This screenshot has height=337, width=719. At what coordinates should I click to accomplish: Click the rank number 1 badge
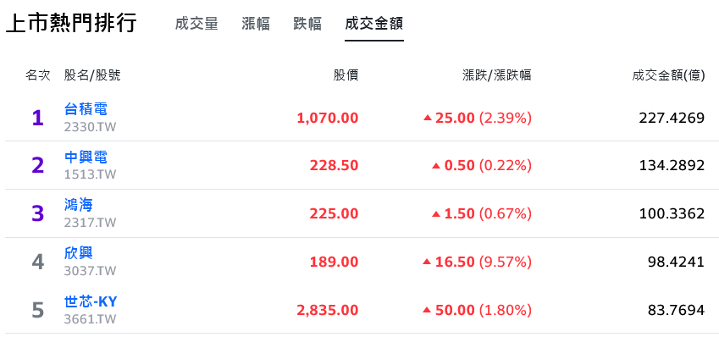click(37, 119)
